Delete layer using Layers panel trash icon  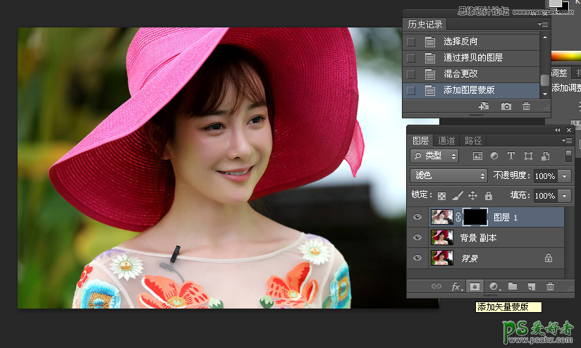(x=550, y=287)
